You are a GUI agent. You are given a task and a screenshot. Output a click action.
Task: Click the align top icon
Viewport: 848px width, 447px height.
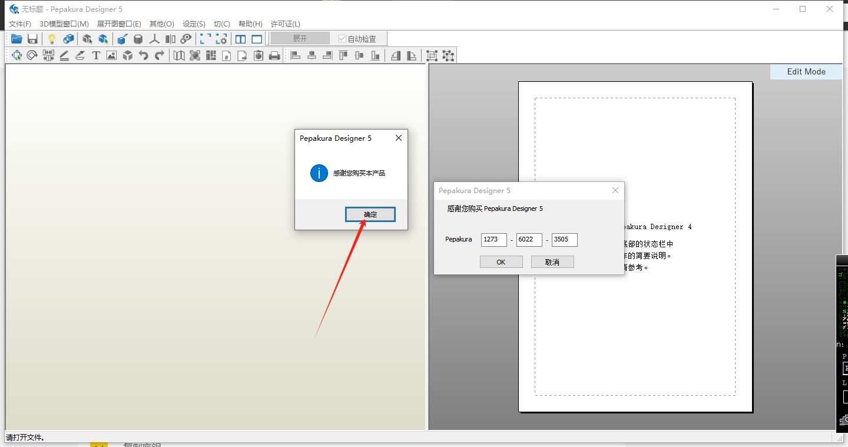point(343,55)
